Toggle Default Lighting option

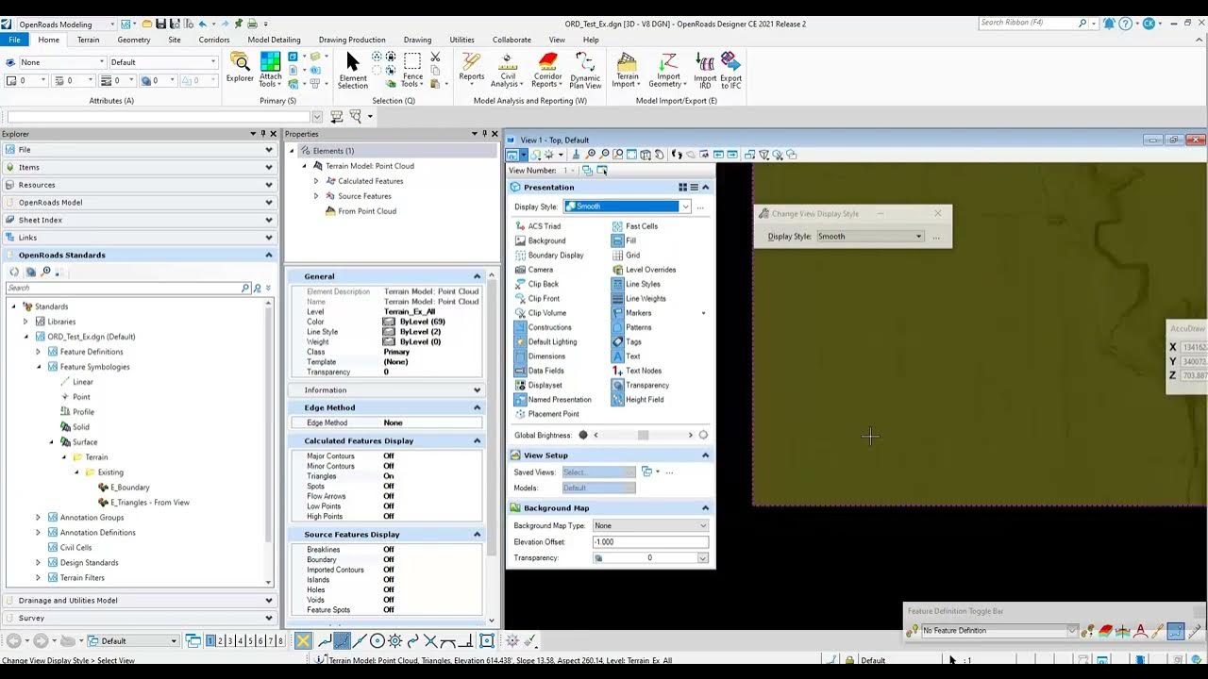click(545, 341)
